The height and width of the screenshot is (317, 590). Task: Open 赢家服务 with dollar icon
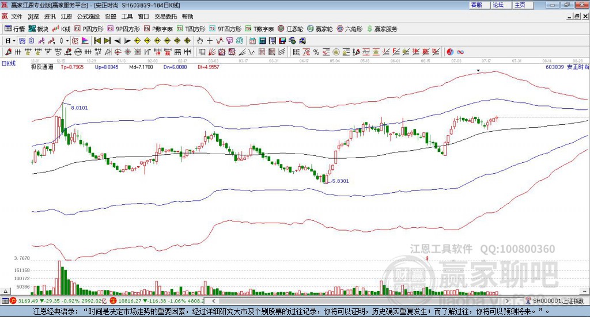pyautogui.click(x=382, y=29)
